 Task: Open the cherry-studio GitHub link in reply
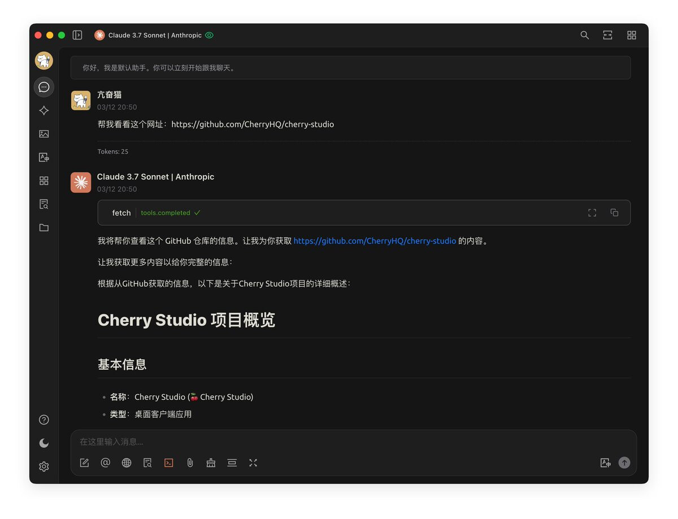[375, 241]
